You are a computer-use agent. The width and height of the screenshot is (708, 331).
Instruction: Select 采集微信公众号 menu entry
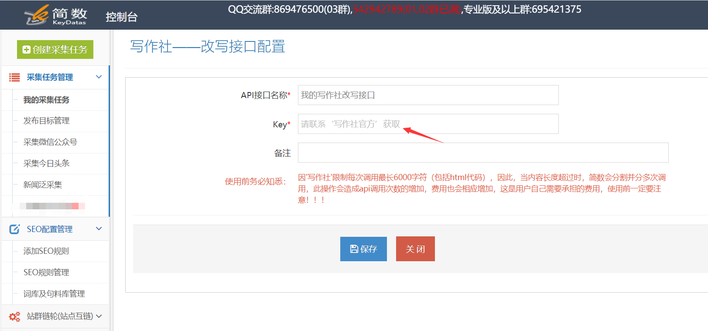click(50, 142)
